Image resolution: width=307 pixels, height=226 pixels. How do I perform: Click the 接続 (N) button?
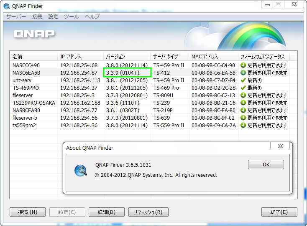pos(28,212)
